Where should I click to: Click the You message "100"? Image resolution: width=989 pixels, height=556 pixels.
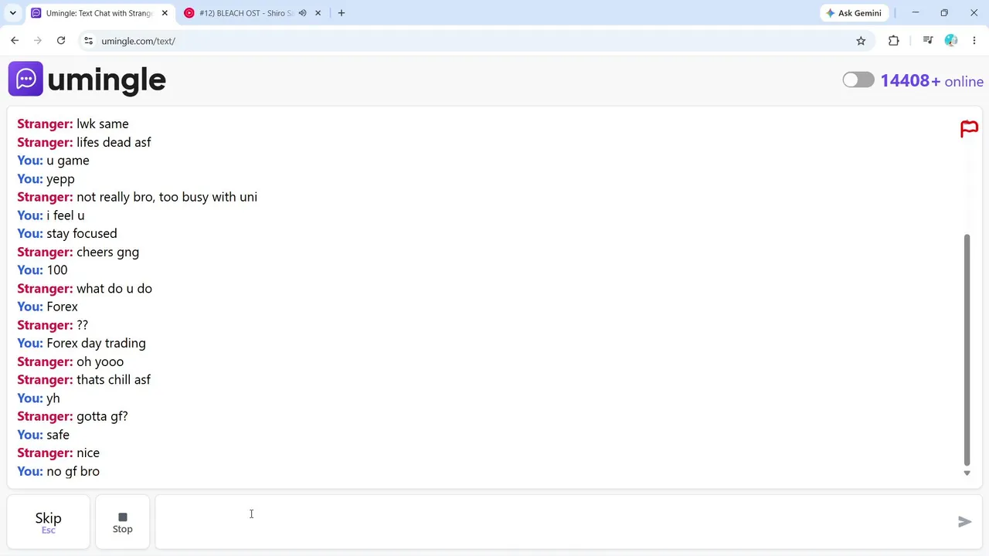pyautogui.click(x=57, y=270)
